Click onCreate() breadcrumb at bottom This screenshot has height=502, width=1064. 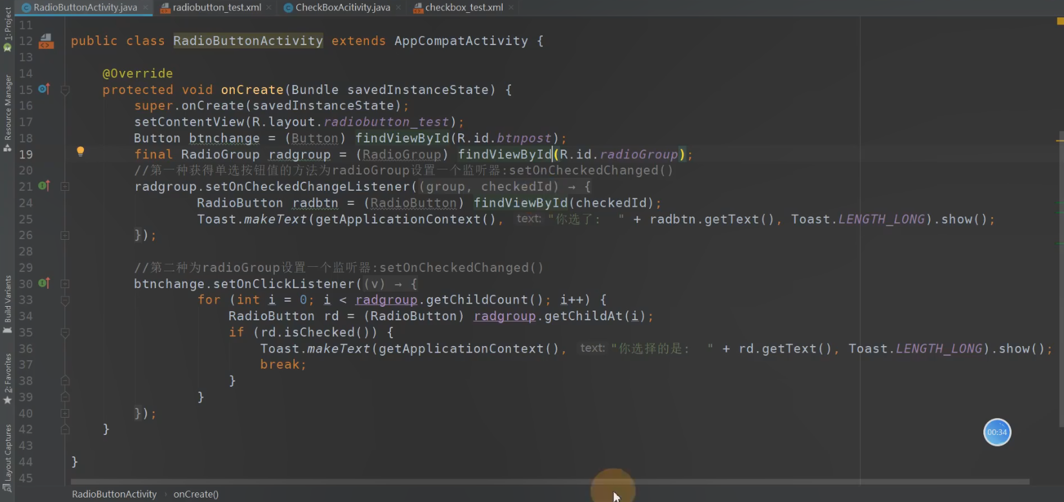[196, 494]
